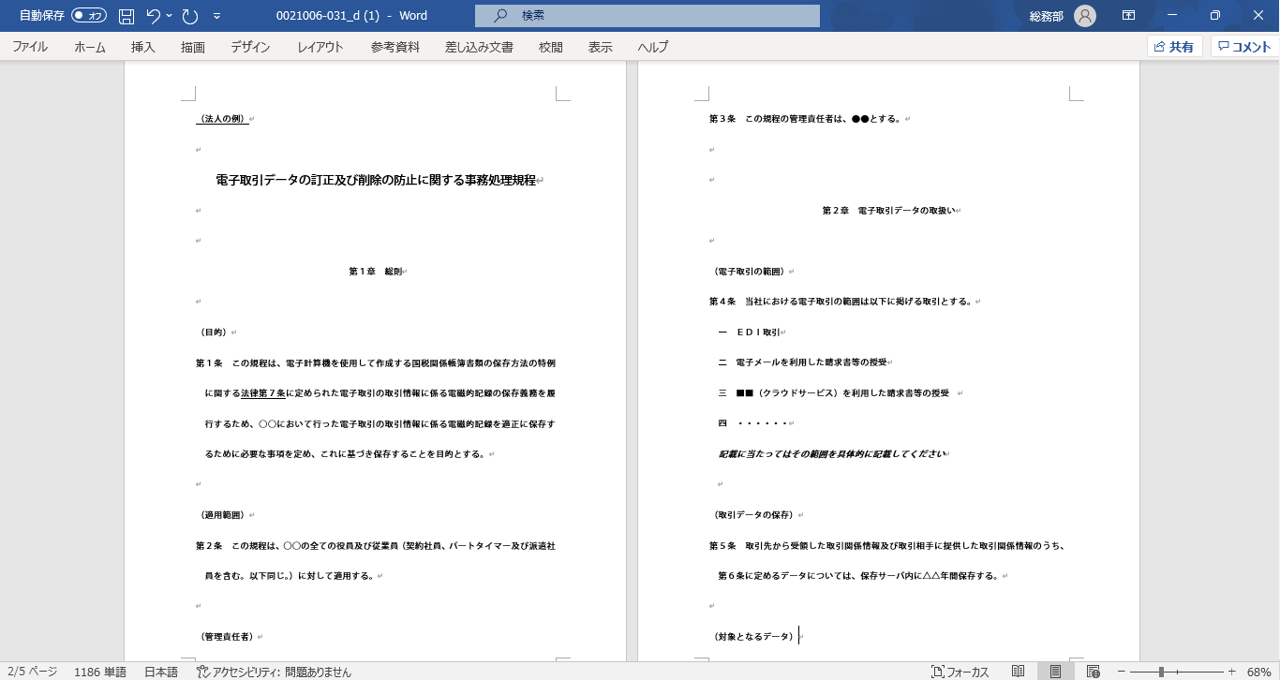This screenshot has width=1280, height=680.
Task: Click the 2/5 ページ page indicator
Action: 33,672
